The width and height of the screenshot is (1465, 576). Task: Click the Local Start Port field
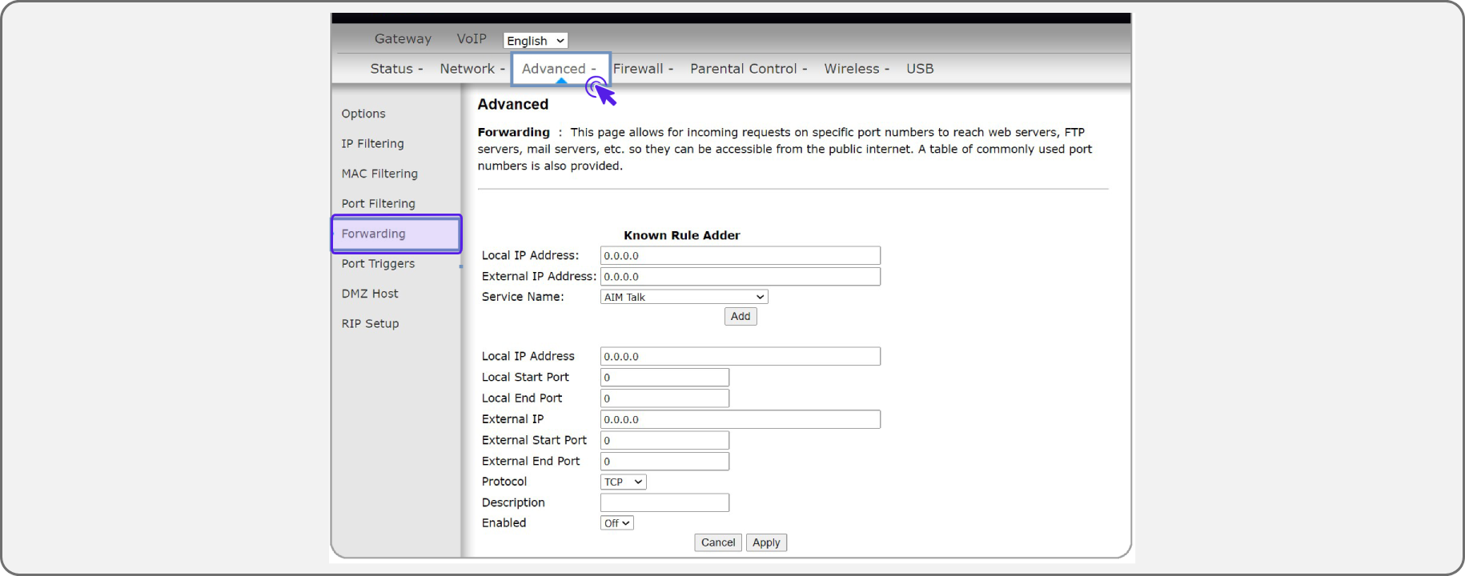pyautogui.click(x=664, y=378)
